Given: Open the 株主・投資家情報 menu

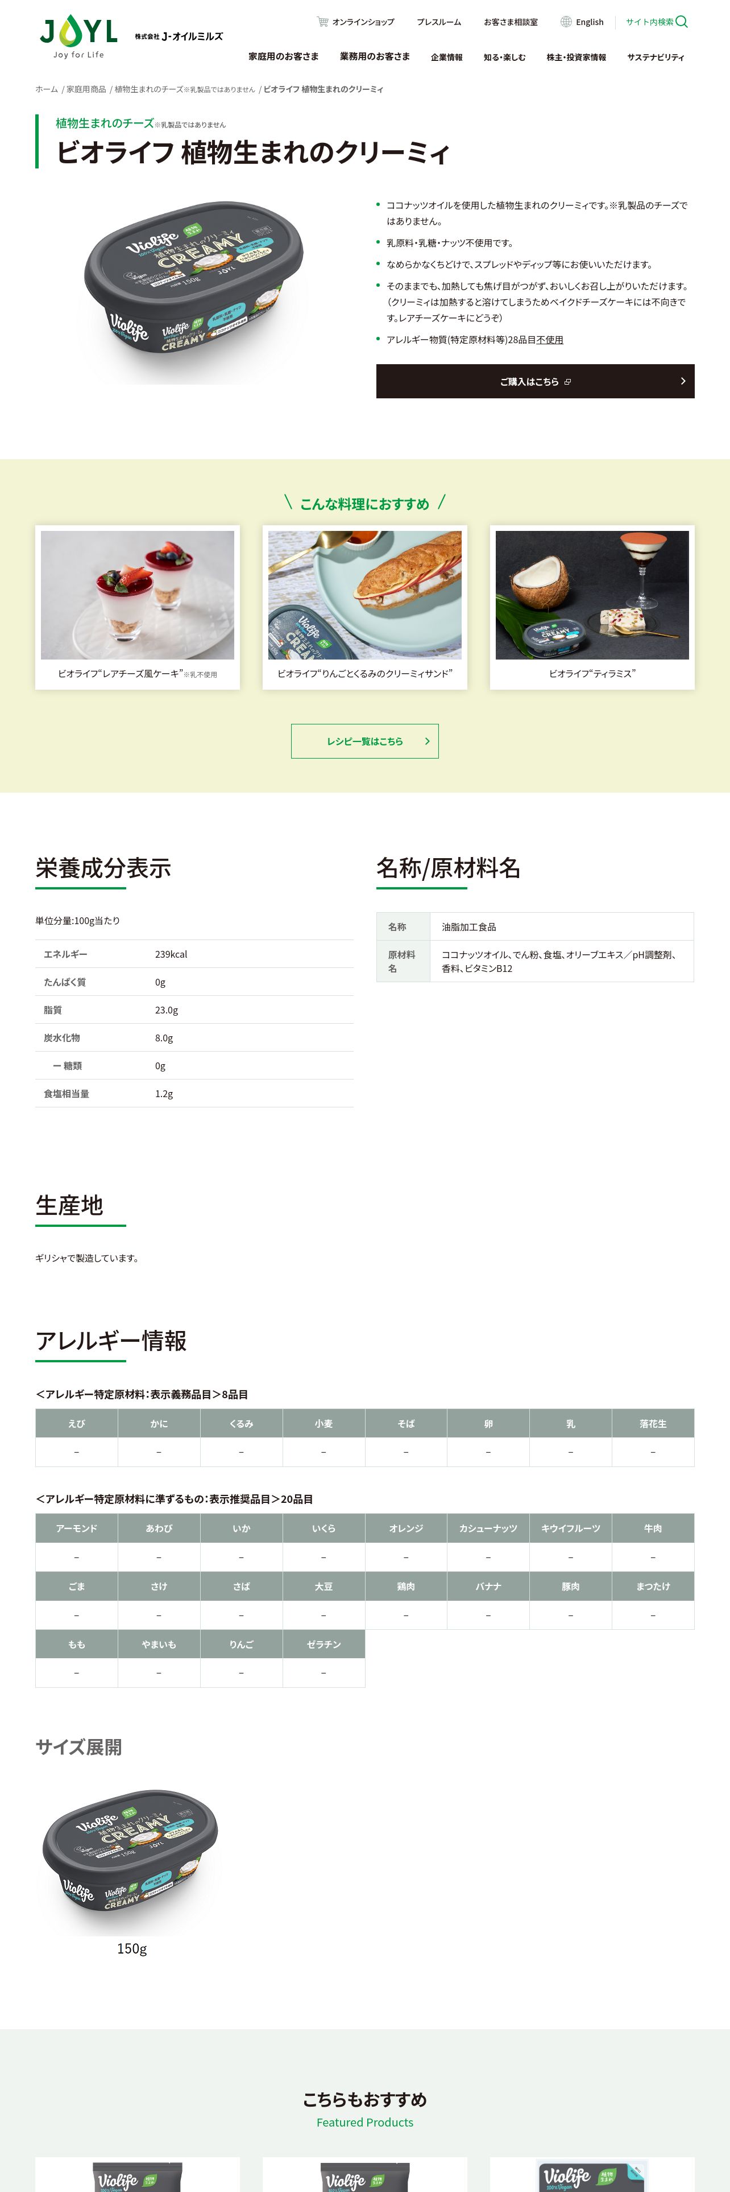Looking at the screenshot, I should [576, 57].
